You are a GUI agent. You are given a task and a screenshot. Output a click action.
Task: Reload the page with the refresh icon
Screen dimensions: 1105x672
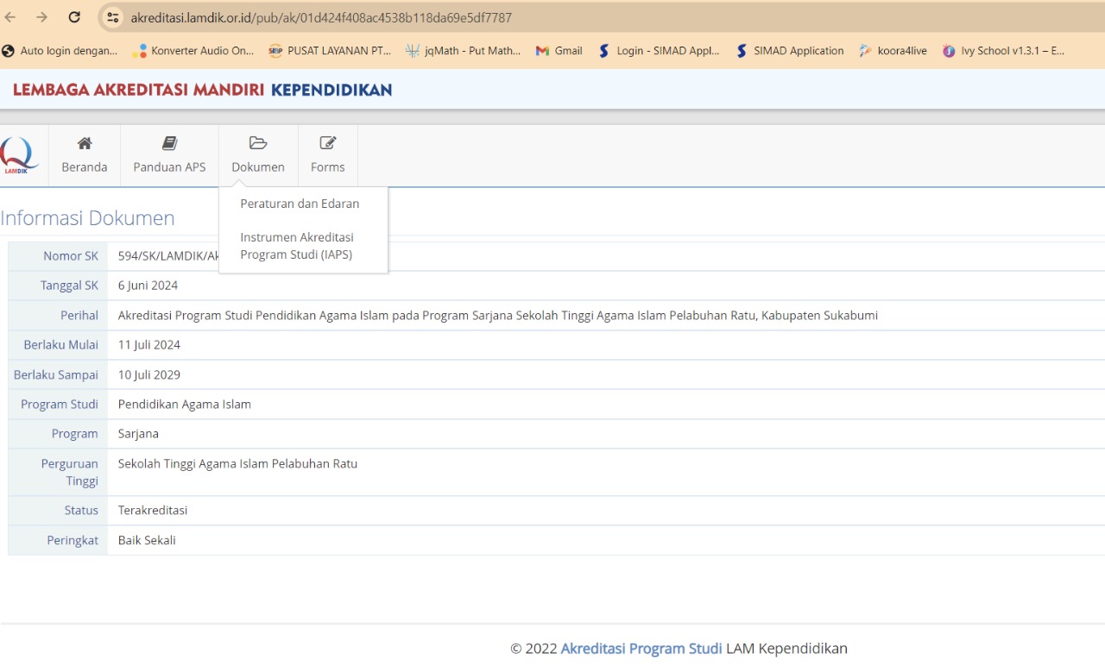[74, 17]
